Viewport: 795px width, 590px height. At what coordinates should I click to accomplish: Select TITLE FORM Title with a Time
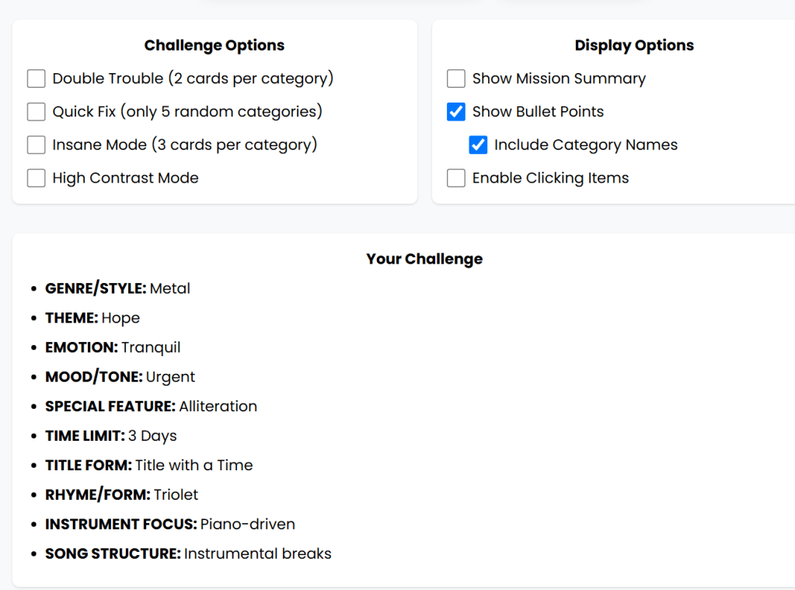click(148, 466)
